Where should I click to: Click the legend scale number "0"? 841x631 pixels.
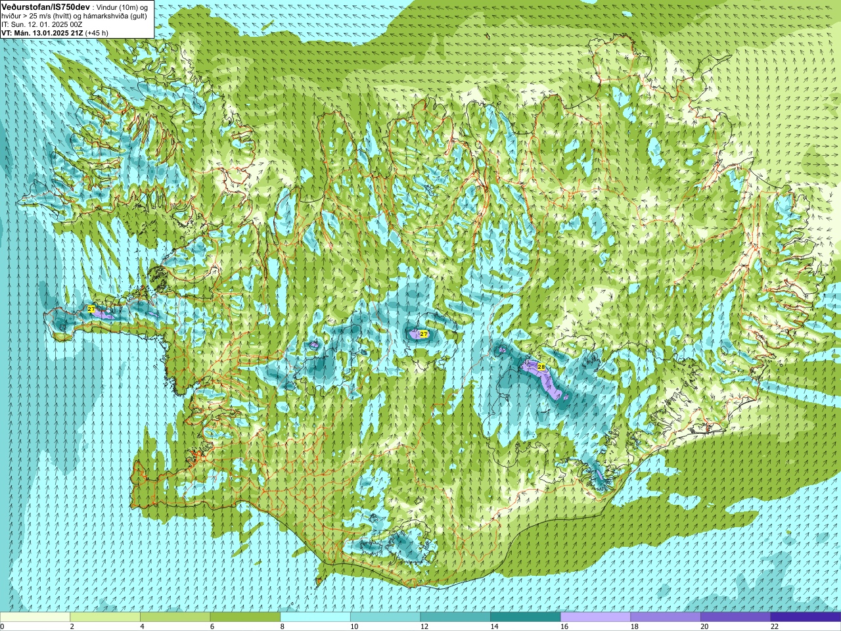click(x=2, y=626)
